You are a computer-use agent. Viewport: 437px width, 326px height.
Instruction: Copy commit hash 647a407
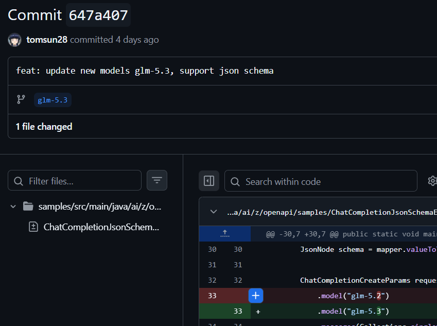tap(98, 15)
